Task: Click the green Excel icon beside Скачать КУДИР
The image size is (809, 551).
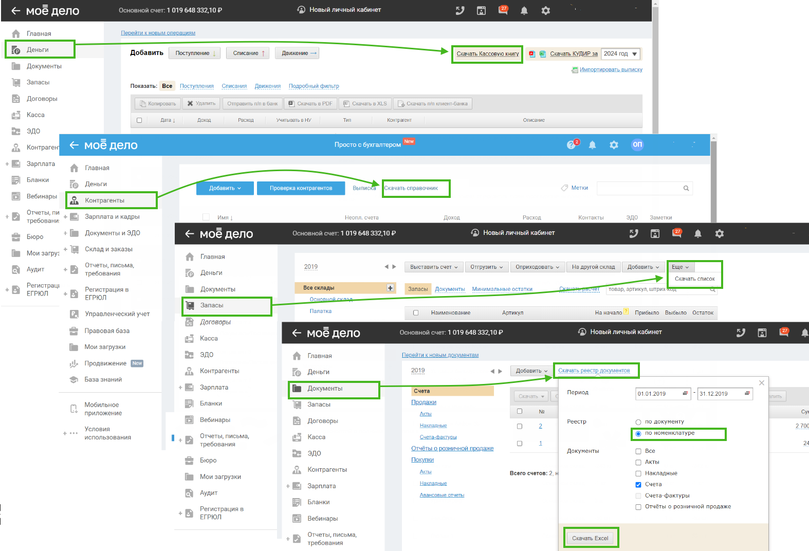Action: pyautogui.click(x=542, y=54)
